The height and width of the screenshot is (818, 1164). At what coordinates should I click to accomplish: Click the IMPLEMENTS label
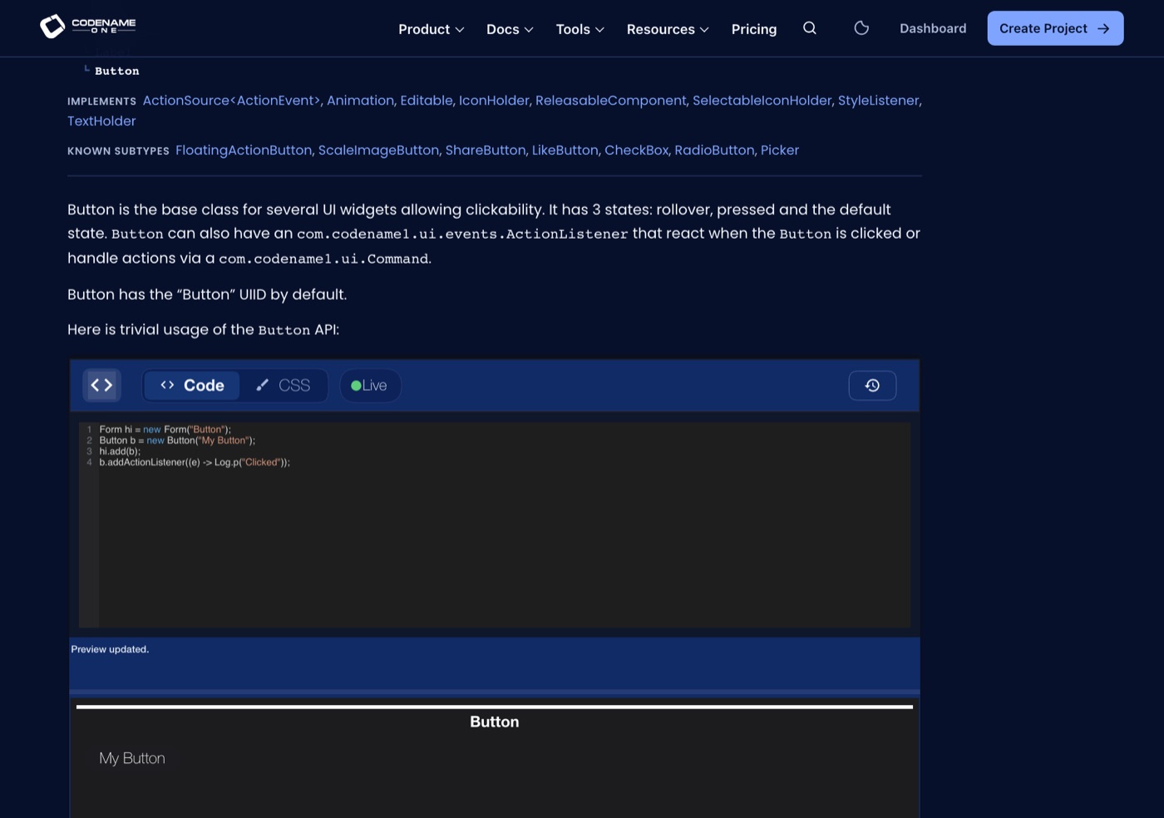coord(101,101)
